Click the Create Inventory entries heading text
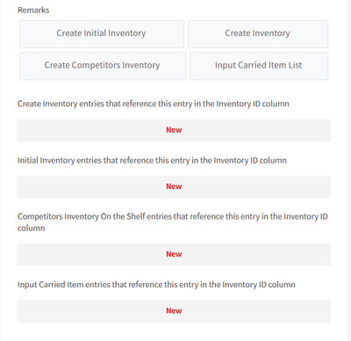The width and height of the screenshot is (351, 341). [x=154, y=104]
